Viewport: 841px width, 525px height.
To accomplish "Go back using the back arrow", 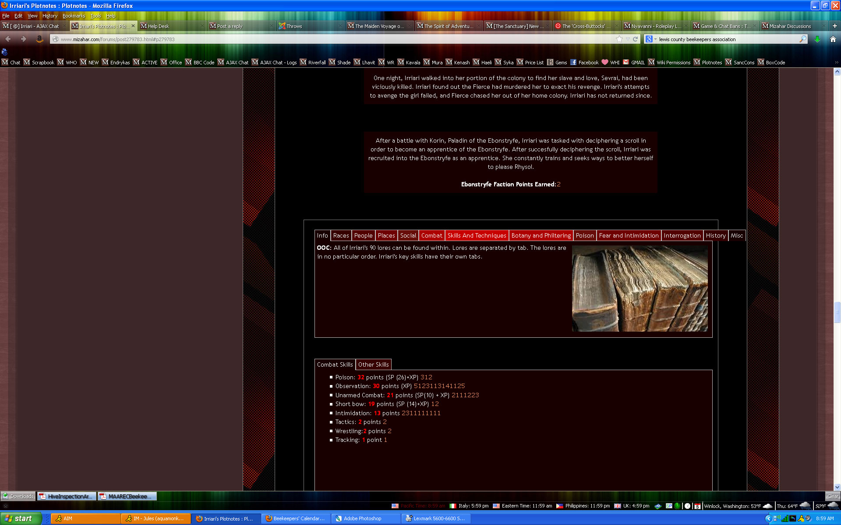I will click(x=8, y=39).
